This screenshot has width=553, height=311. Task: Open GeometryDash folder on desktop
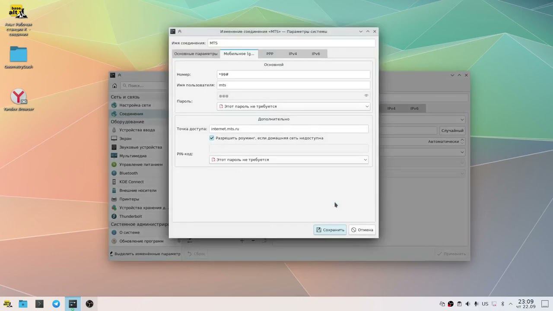tap(19, 57)
